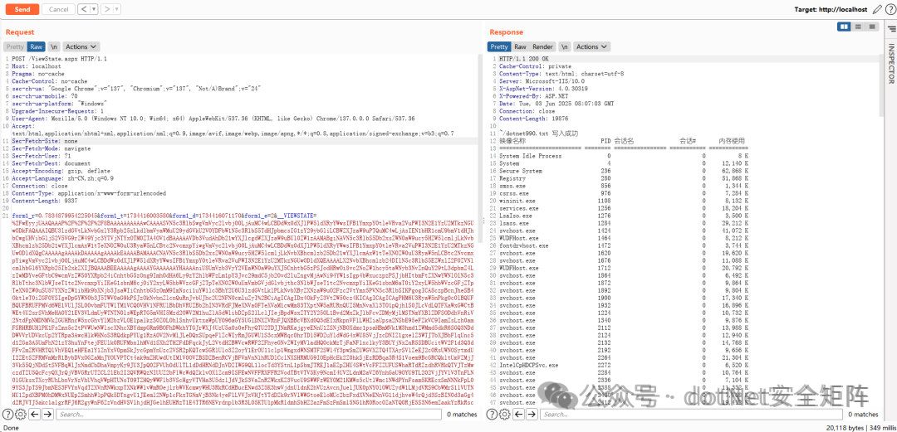Click the User-Agent header line
The height and width of the screenshot is (432, 897).
(x=213, y=119)
